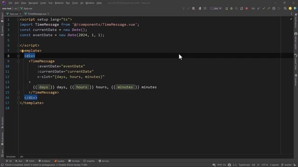Open the Navigate menu
Viewport: 298px width, 167px height.
(x=33, y=3)
